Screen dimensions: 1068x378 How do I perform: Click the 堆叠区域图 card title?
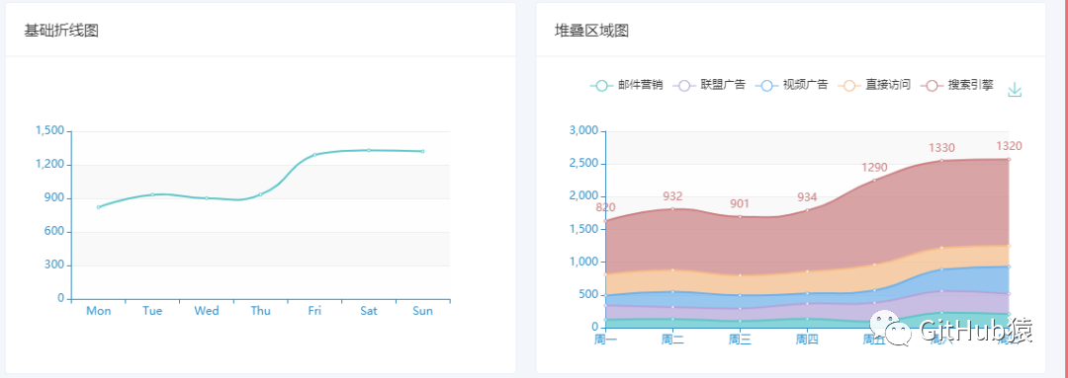click(x=591, y=31)
